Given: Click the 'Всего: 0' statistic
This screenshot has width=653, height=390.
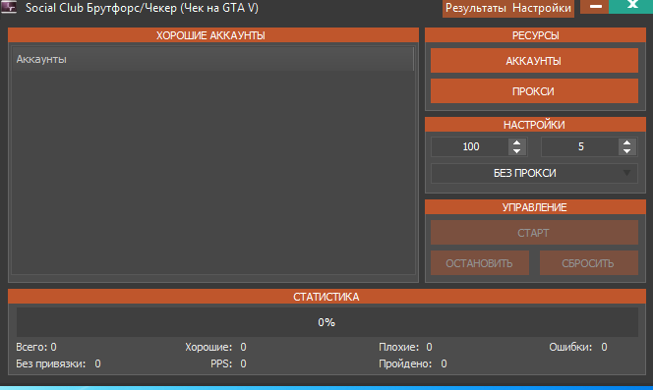Looking at the screenshot, I should pyautogui.click(x=36, y=347).
